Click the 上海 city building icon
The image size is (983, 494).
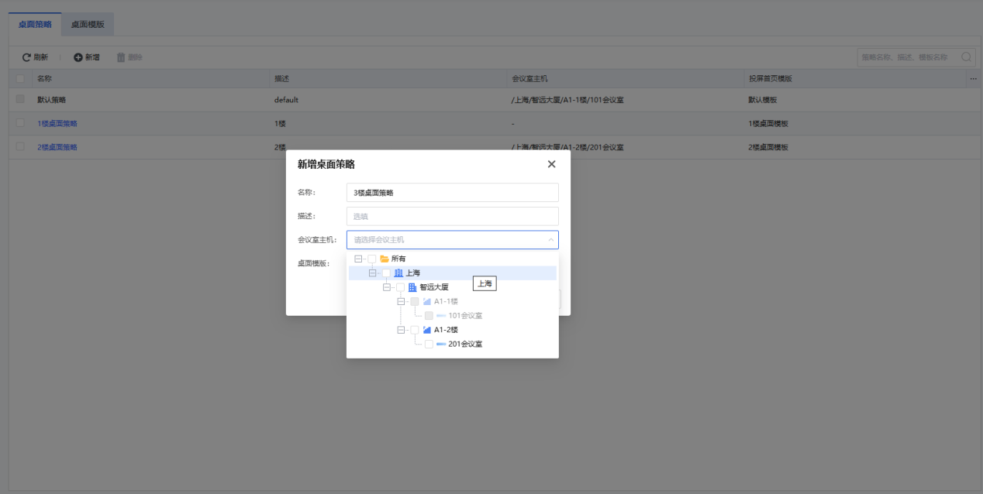pyautogui.click(x=398, y=273)
